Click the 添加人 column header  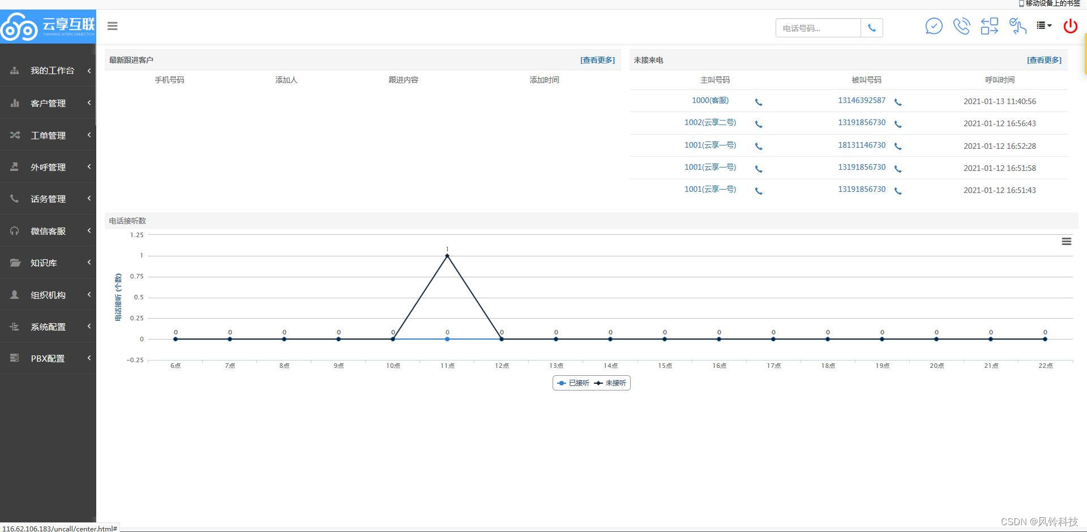pos(286,80)
